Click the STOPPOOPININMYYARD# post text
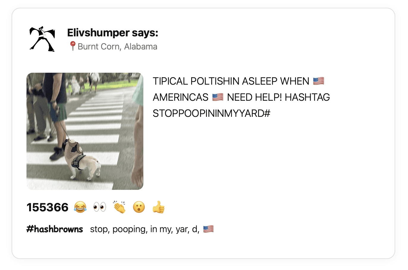 tap(211, 113)
